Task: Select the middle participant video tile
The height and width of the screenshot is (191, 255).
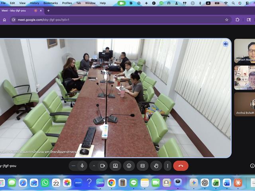Action: point(245,78)
